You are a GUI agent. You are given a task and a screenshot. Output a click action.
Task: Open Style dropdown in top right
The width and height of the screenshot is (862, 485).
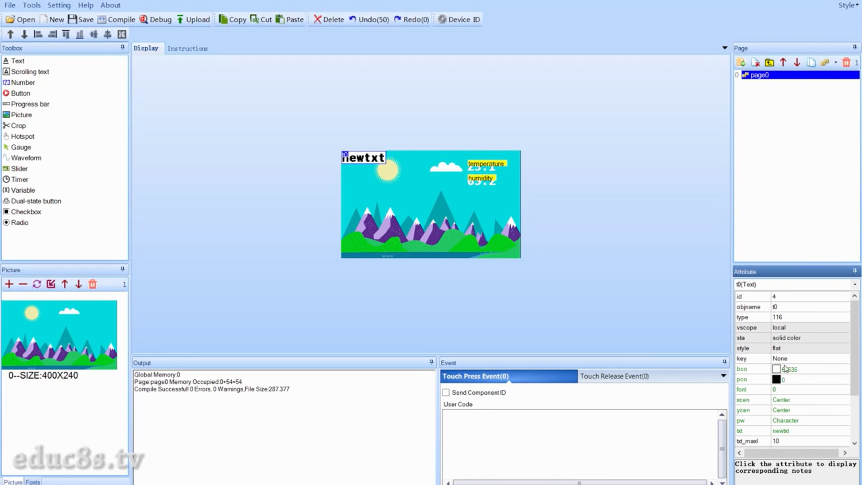click(x=849, y=5)
